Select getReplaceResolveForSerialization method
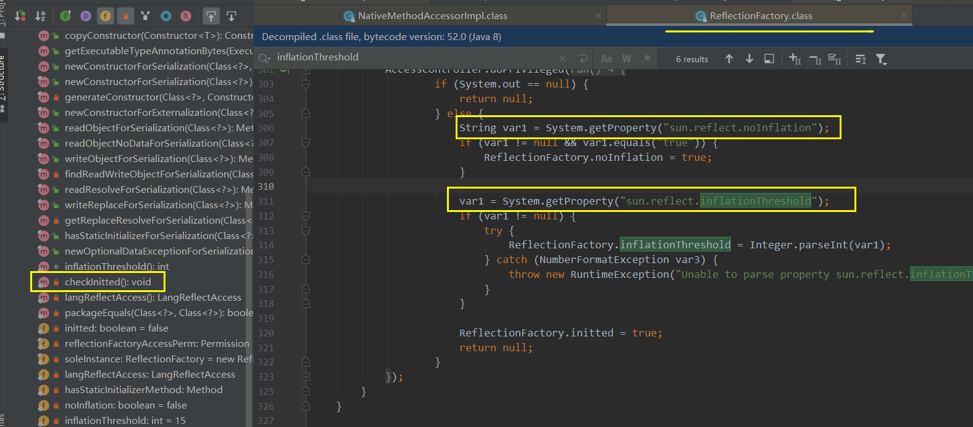 (159, 221)
